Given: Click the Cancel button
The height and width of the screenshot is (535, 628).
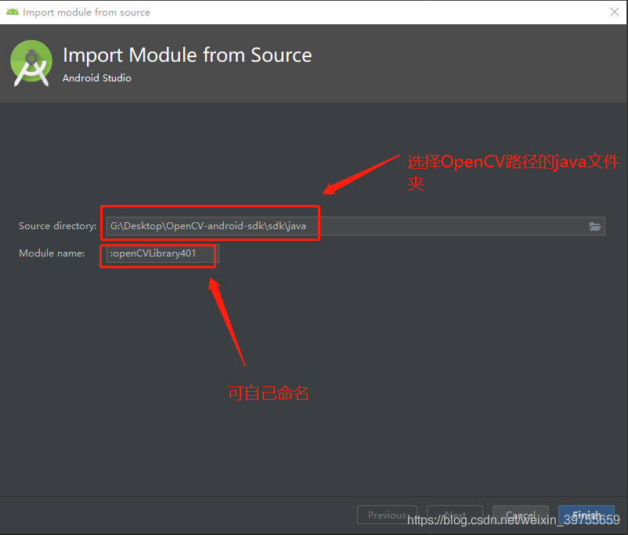Looking at the screenshot, I should [521, 515].
